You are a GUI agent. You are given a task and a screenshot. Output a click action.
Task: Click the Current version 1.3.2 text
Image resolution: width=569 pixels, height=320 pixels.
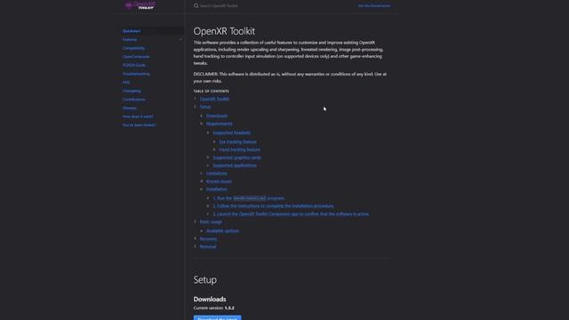213,308
